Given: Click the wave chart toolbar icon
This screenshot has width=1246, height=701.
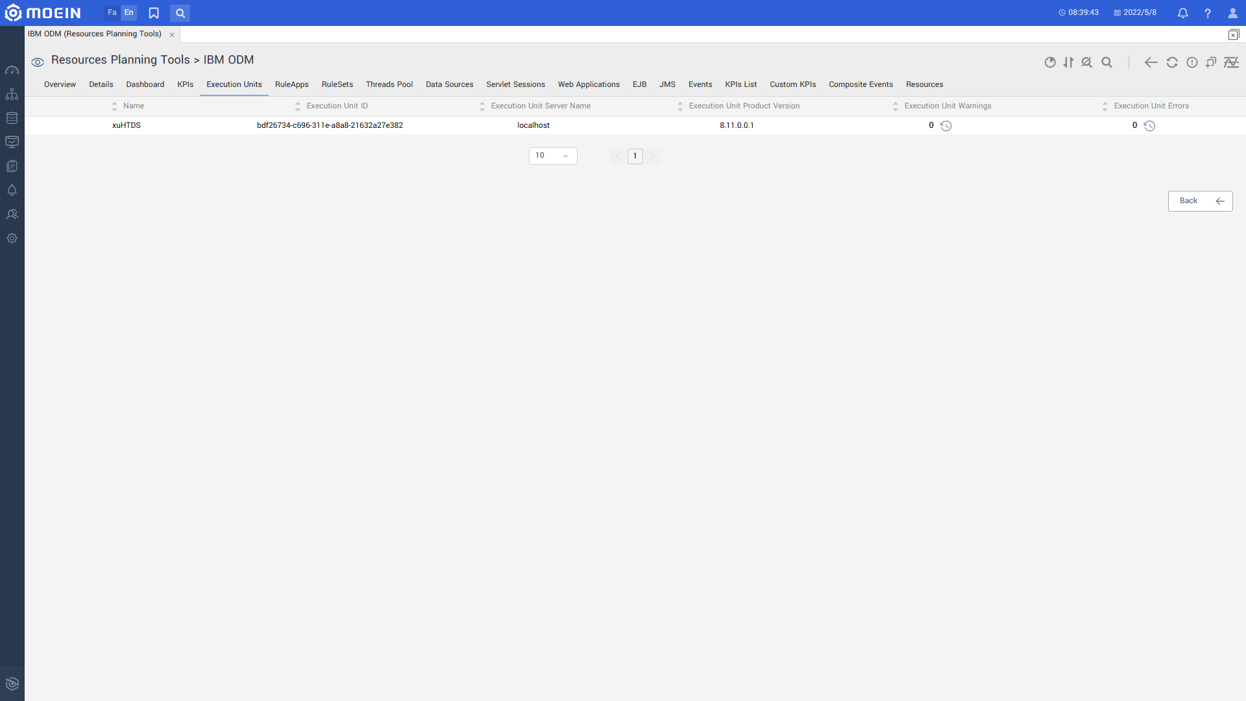Looking at the screenshot, I should (x=1231, y=62).
